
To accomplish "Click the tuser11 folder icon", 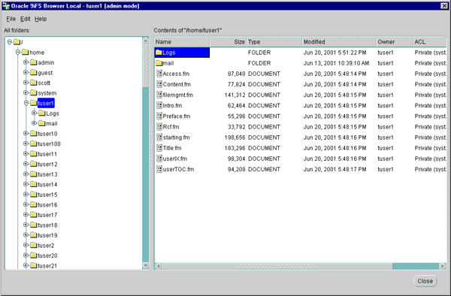I will [34, 154].
